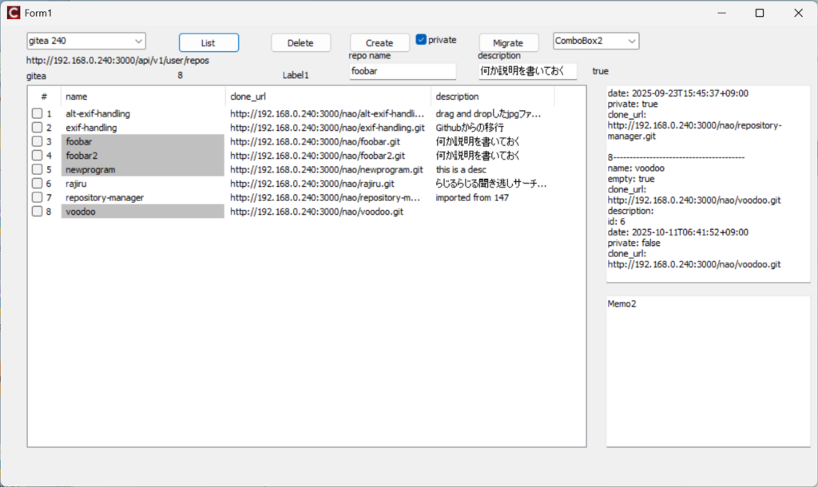Click the clone_url column header

[328, 97]
